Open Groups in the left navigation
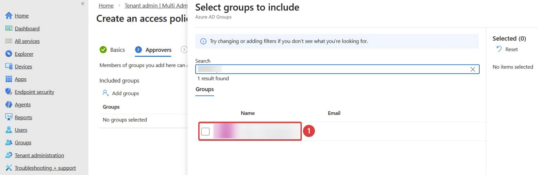 coord(23,143)
